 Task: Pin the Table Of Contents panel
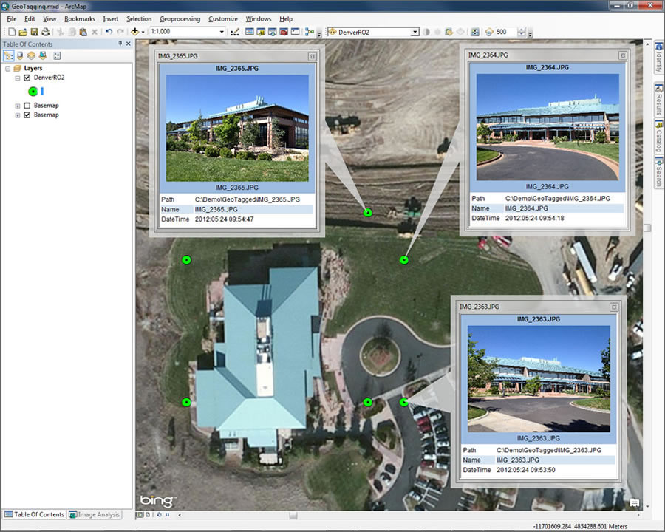click(x=120, y=44)
